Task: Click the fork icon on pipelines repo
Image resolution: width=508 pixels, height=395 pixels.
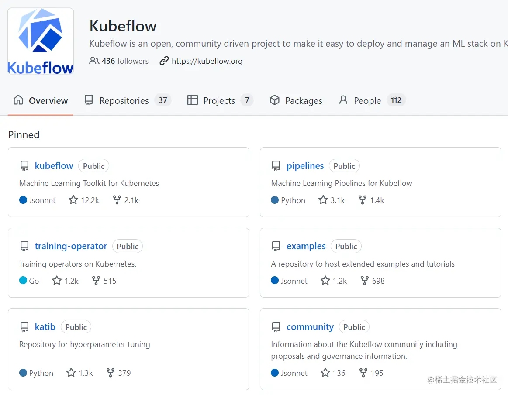Action: (363, 200)
